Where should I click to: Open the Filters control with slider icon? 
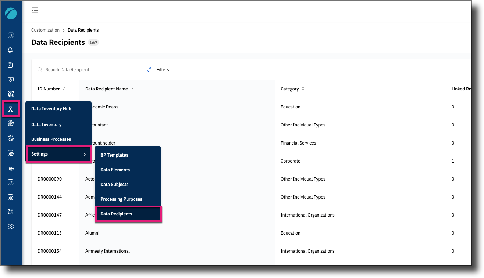[157, 69]
